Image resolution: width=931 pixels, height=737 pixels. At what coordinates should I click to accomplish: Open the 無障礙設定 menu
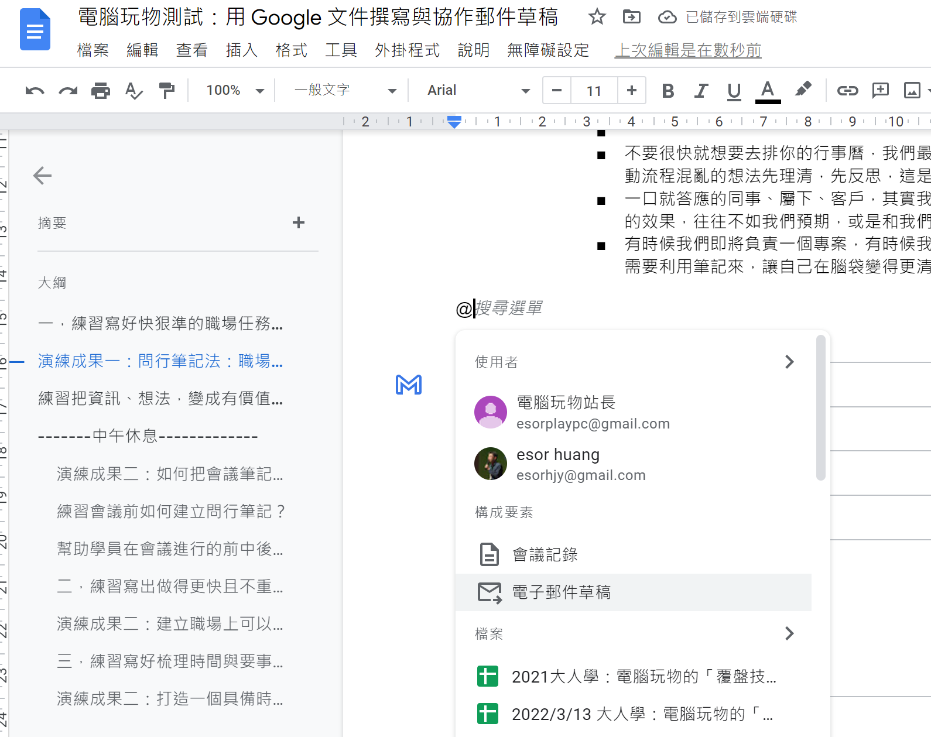[x=548, y=50]
